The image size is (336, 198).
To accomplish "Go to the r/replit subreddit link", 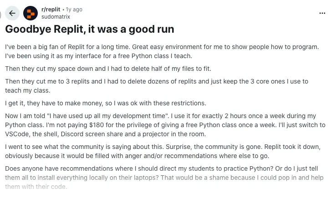I will [x=50, y=10].
